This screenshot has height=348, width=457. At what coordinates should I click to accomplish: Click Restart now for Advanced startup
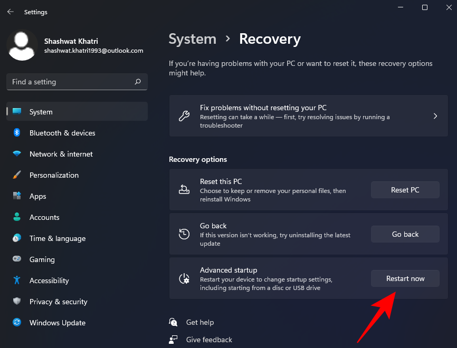405,278
